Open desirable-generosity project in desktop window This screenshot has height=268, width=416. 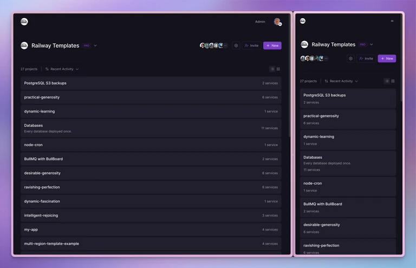click(x=151, y=173)
